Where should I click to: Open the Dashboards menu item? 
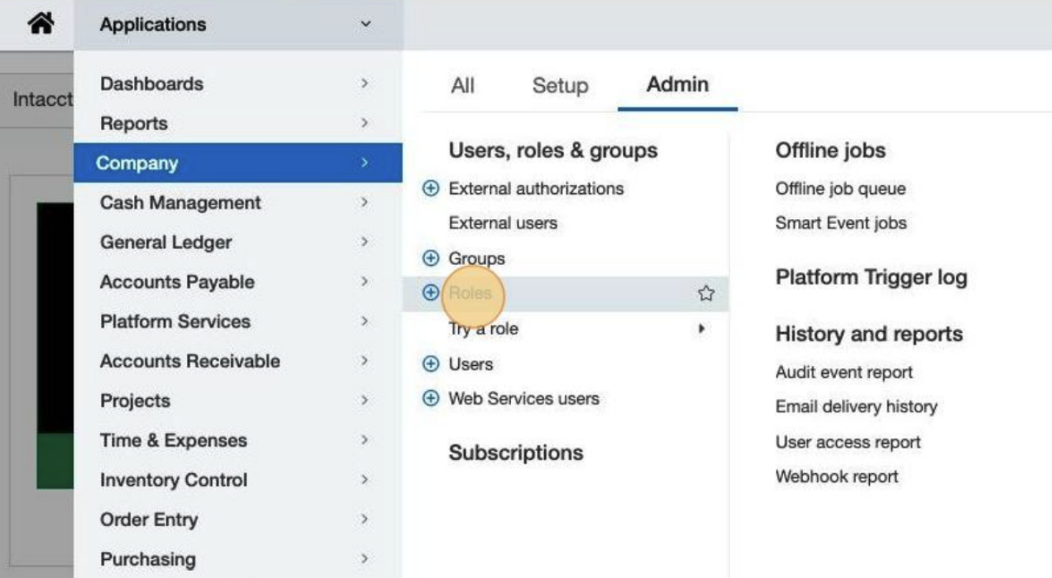(151, 84)
